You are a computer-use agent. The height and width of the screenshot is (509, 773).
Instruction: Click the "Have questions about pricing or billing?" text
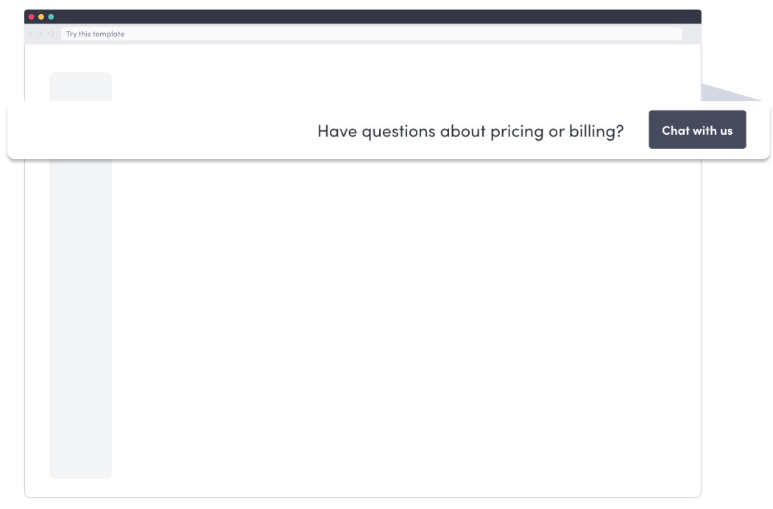point(470,131)
